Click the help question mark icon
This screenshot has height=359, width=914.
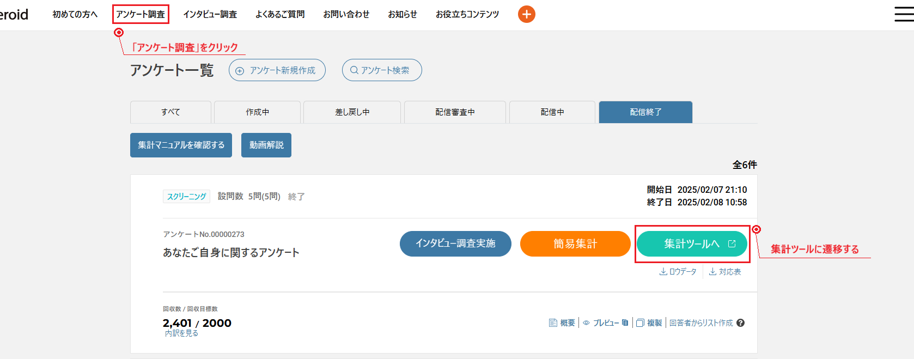740,323
